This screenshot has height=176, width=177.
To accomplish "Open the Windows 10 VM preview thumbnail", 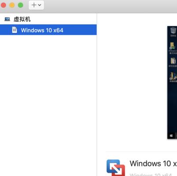I will (x=172, y=82).
